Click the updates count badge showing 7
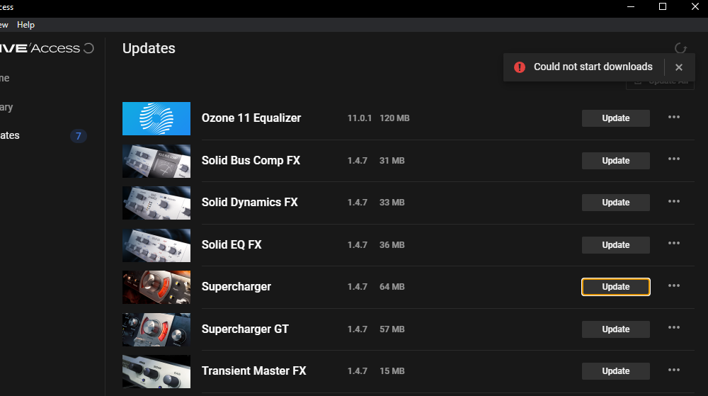Image resolution: width=708 pixels, height=396 pixels. tap(78, 136)
